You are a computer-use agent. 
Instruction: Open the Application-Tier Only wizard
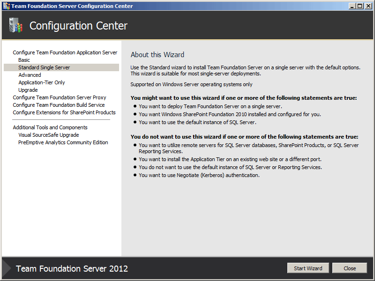(x=42, y=82)
